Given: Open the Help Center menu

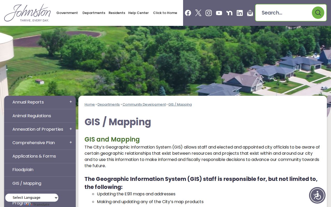Looking at the screenshot, I should click(x=138, y=13).
